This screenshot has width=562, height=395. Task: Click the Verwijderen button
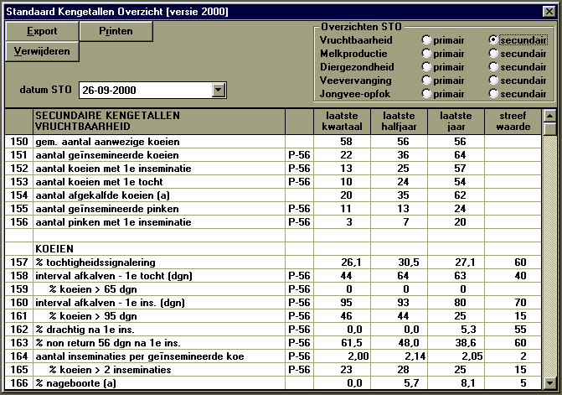[42, 51]
